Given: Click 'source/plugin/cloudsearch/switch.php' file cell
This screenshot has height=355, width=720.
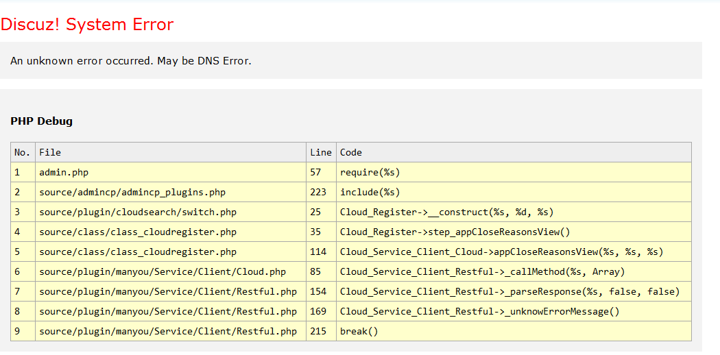Looking at the screenshot, I should 171,212.
